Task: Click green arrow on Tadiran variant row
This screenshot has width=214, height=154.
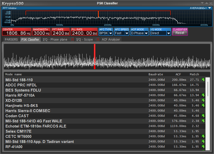Action: 203,141
